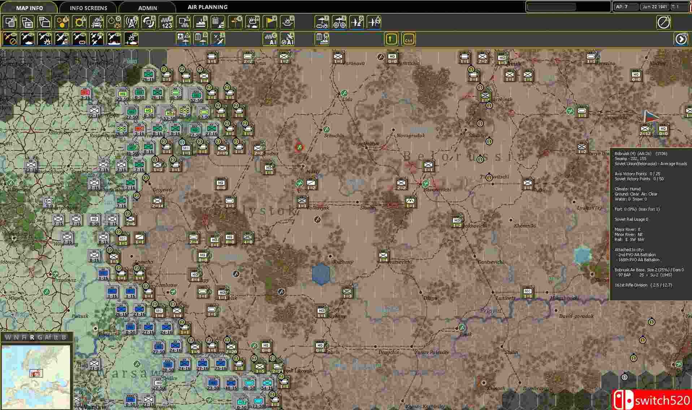
Task: Click the red-circled airbase marker near Schuchin
Action: pos(299,147)
